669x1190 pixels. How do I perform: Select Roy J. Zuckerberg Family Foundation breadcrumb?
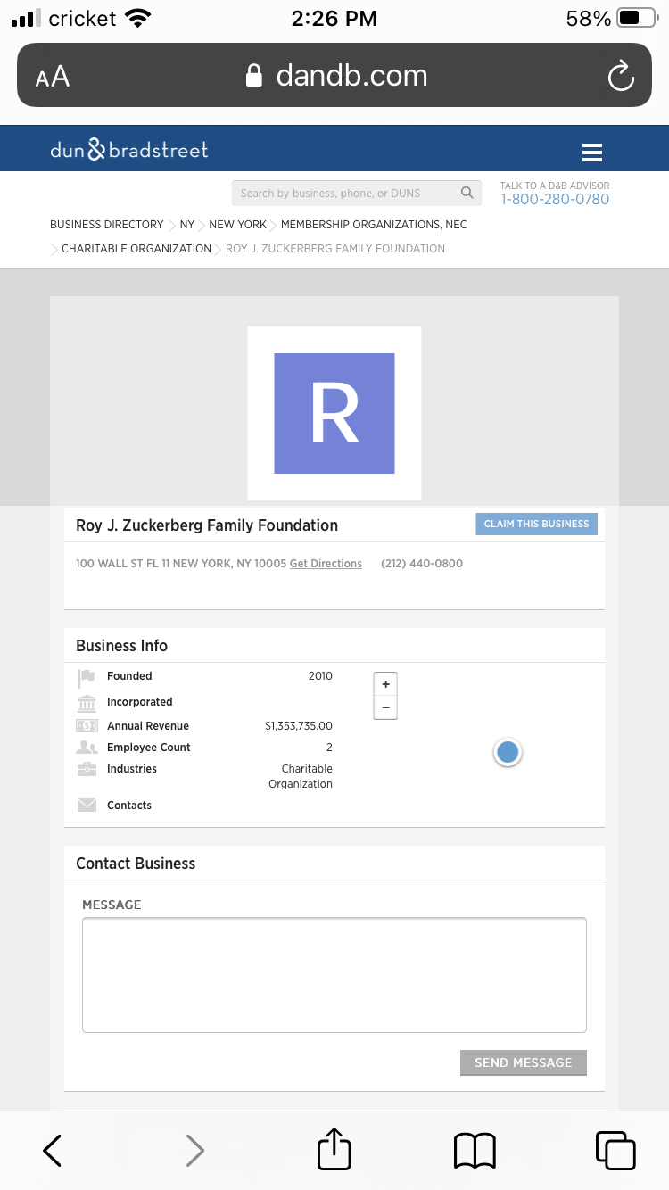pyautogui.click(x=335, y=249)
